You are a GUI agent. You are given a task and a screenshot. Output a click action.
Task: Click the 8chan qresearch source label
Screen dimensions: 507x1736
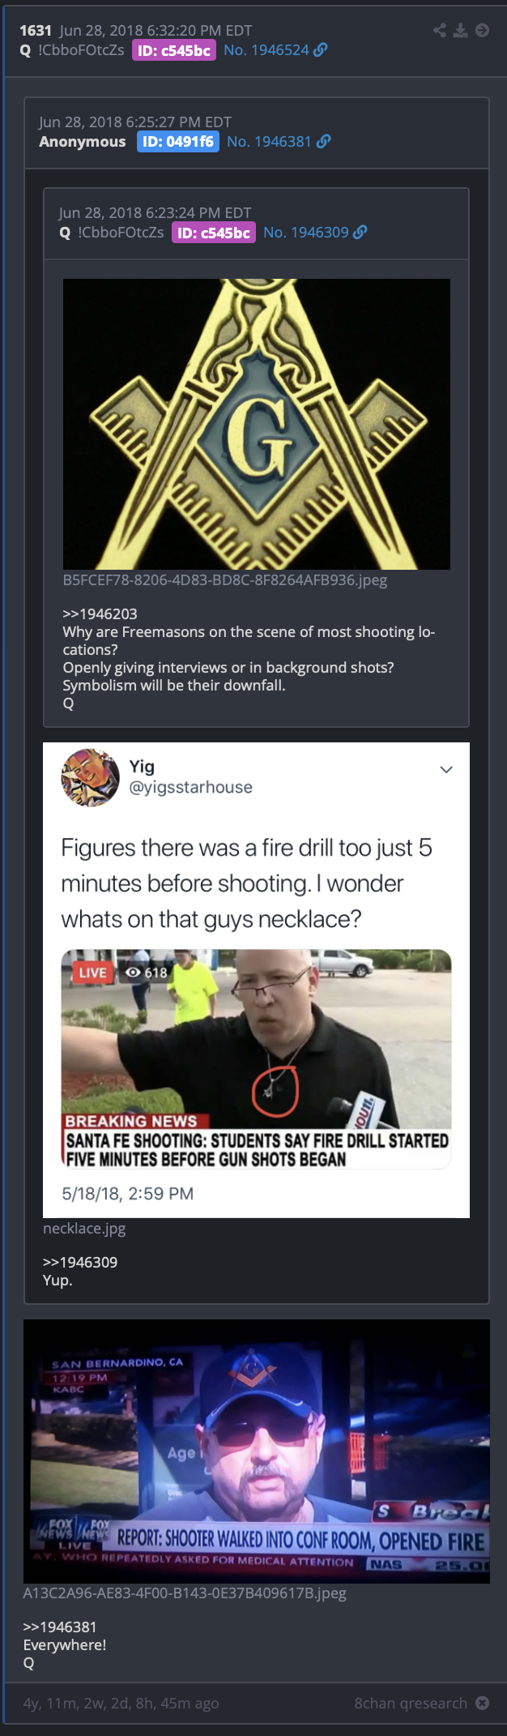[x=411, y=1703]
